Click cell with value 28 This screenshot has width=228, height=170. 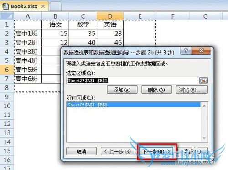(x=110, y=34)
